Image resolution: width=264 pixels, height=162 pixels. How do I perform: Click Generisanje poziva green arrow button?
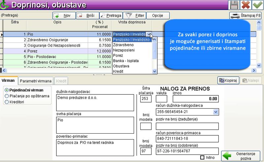pos(241,156)
